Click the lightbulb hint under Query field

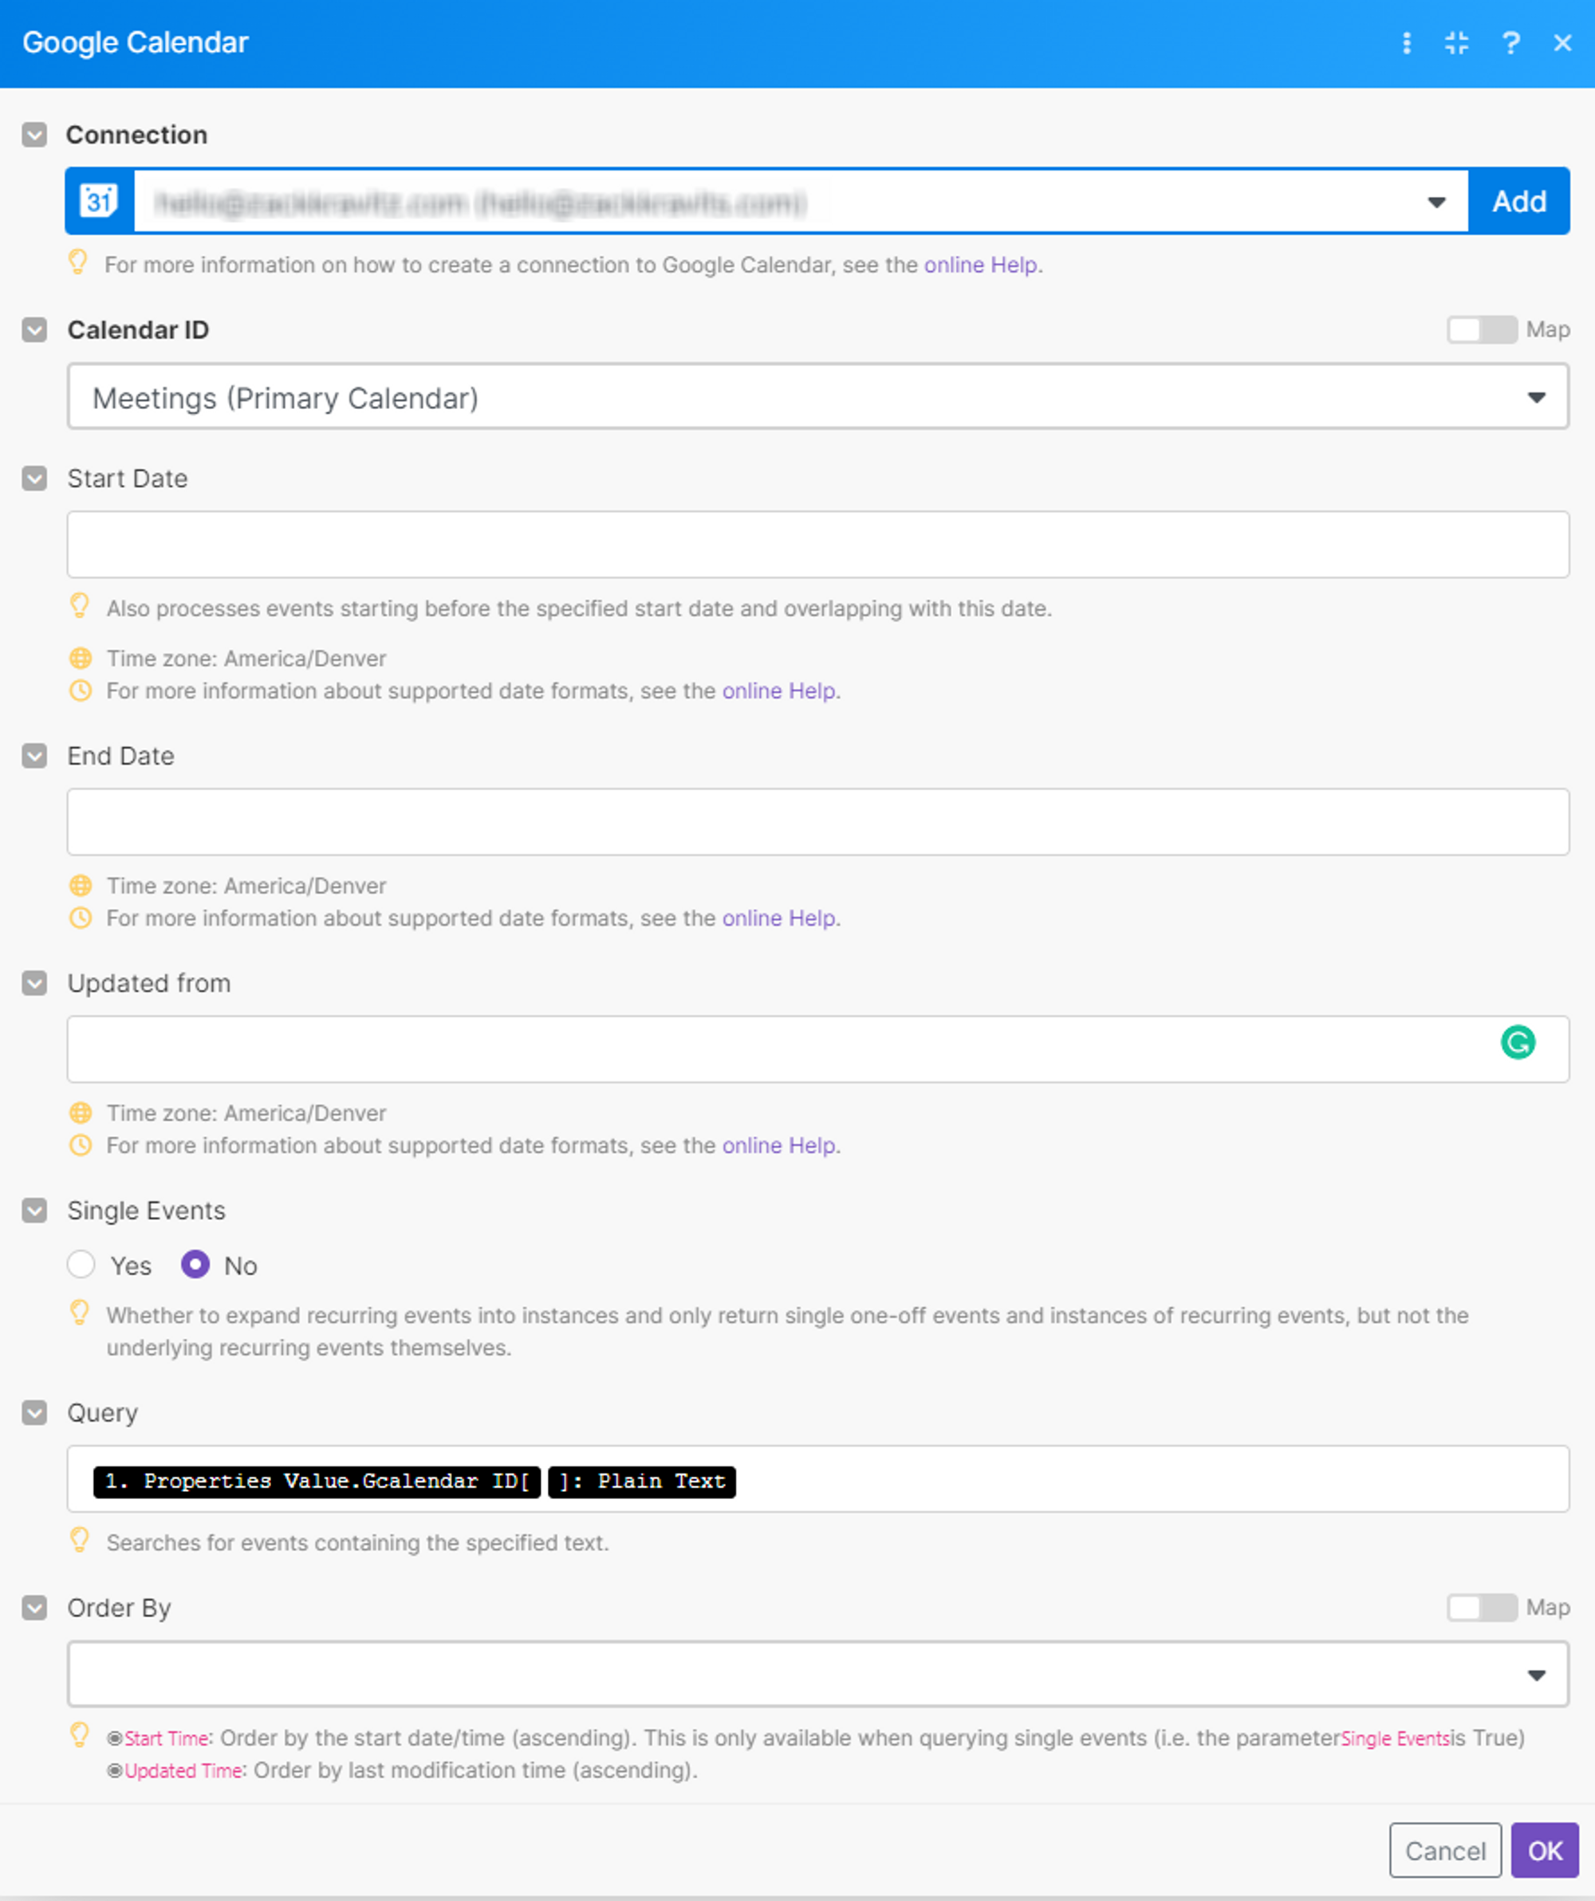[80, 1540]
